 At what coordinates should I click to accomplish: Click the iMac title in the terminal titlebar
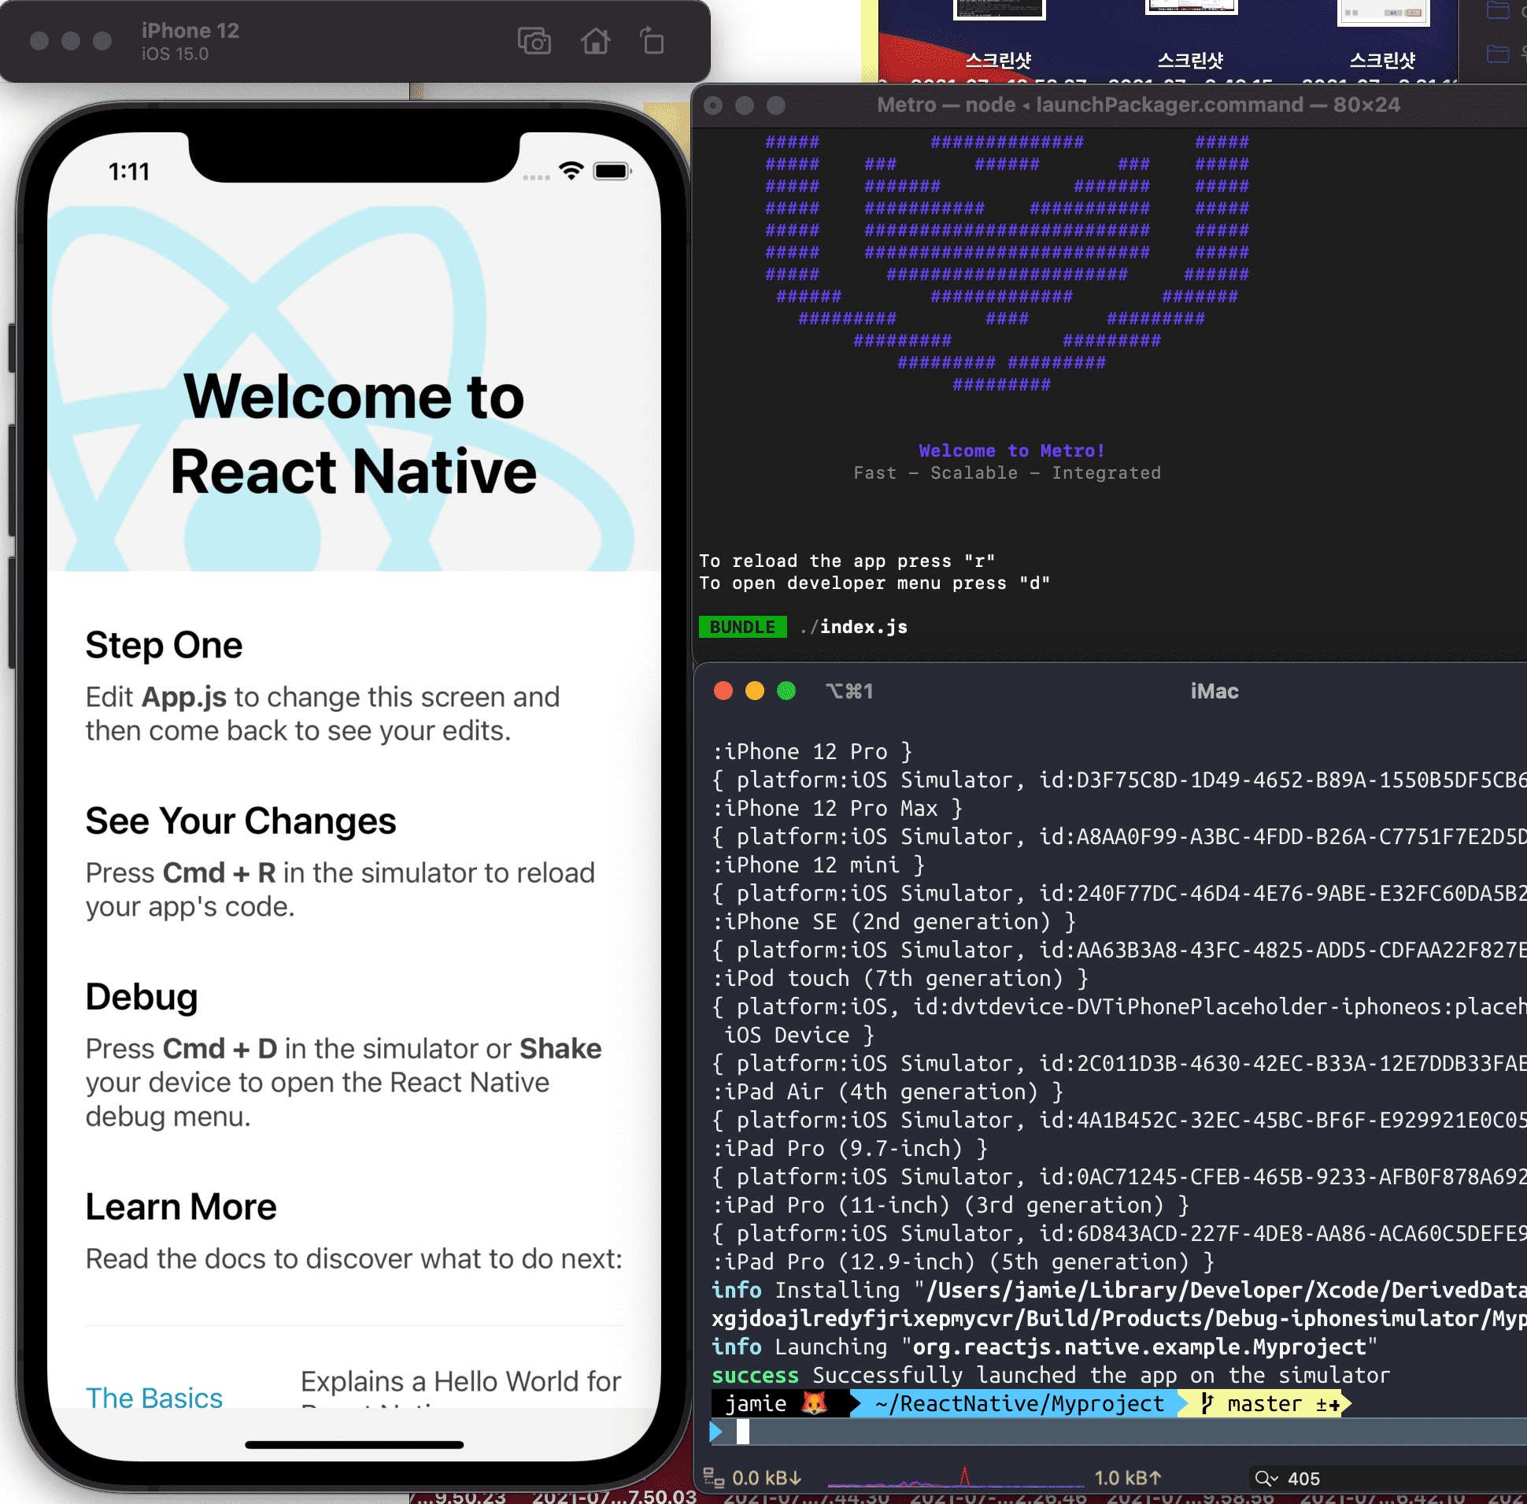tap(1214, 691)
